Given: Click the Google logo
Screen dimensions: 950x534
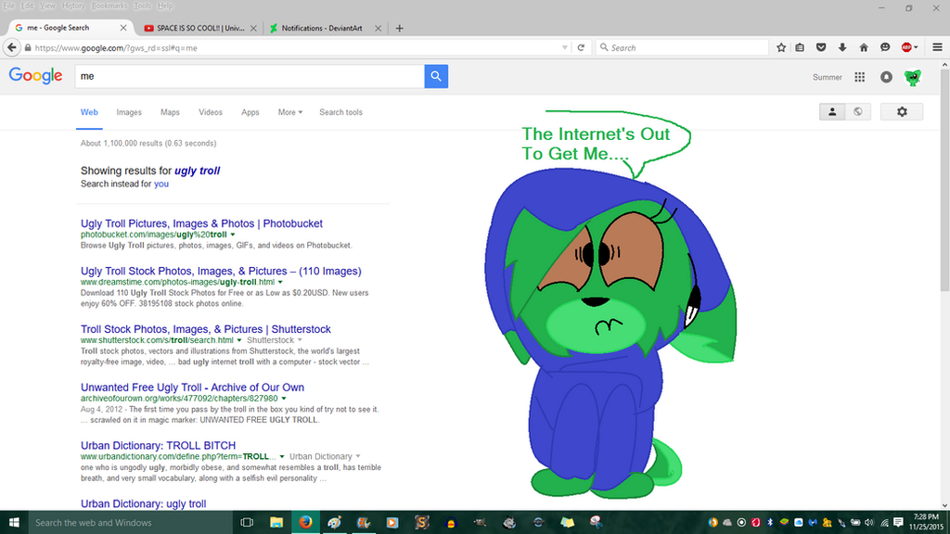Looking at the screenshot, I should coord(36,76).
